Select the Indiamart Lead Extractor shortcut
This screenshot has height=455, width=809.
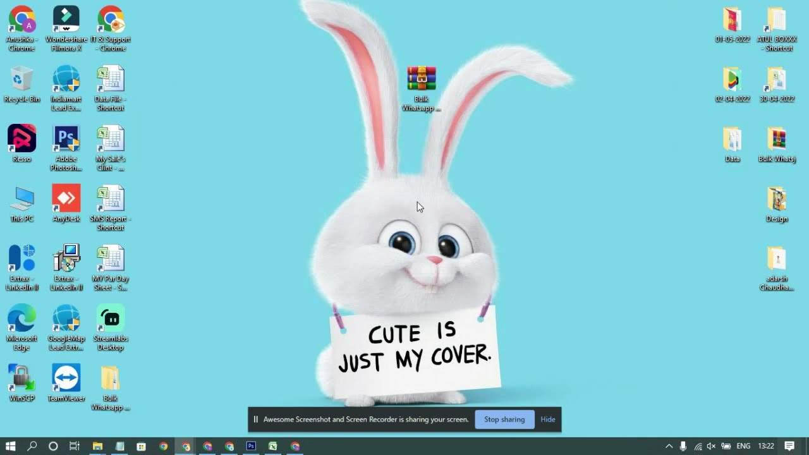point(66,88)
